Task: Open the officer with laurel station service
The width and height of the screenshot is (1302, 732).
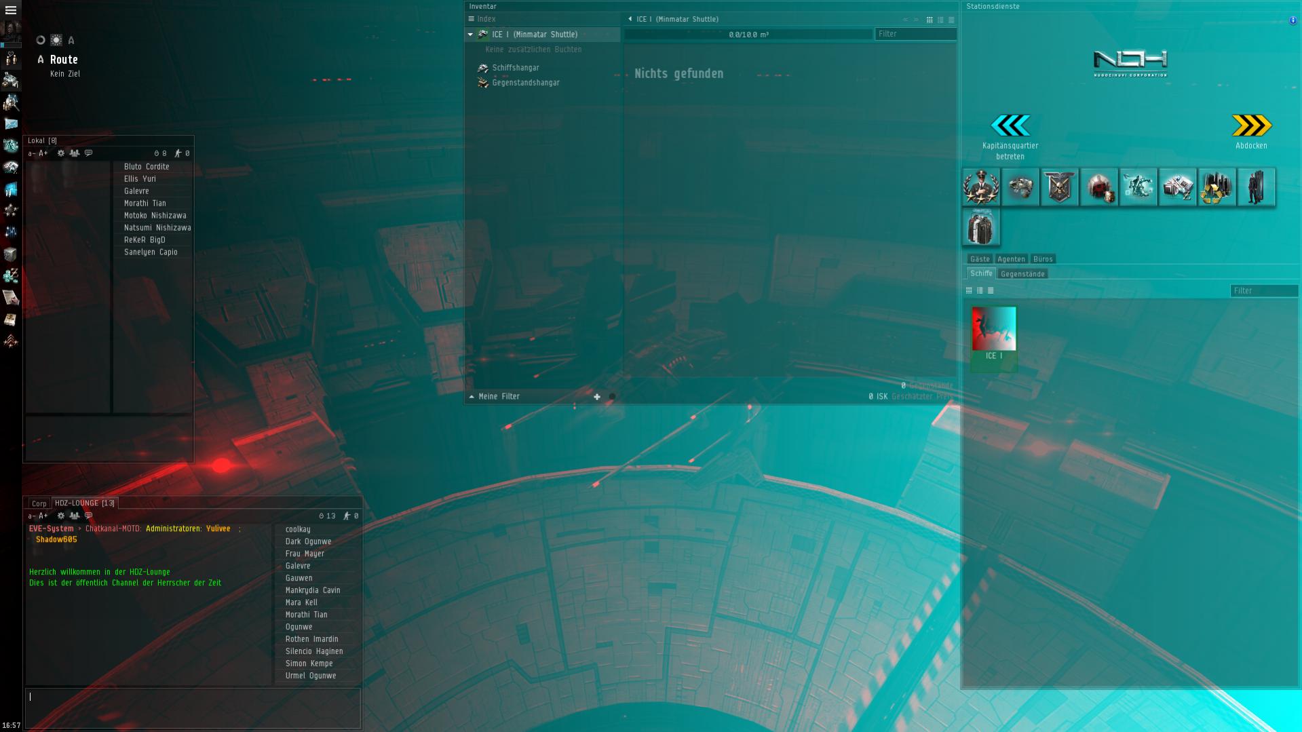Action: [x=981, y=187]
